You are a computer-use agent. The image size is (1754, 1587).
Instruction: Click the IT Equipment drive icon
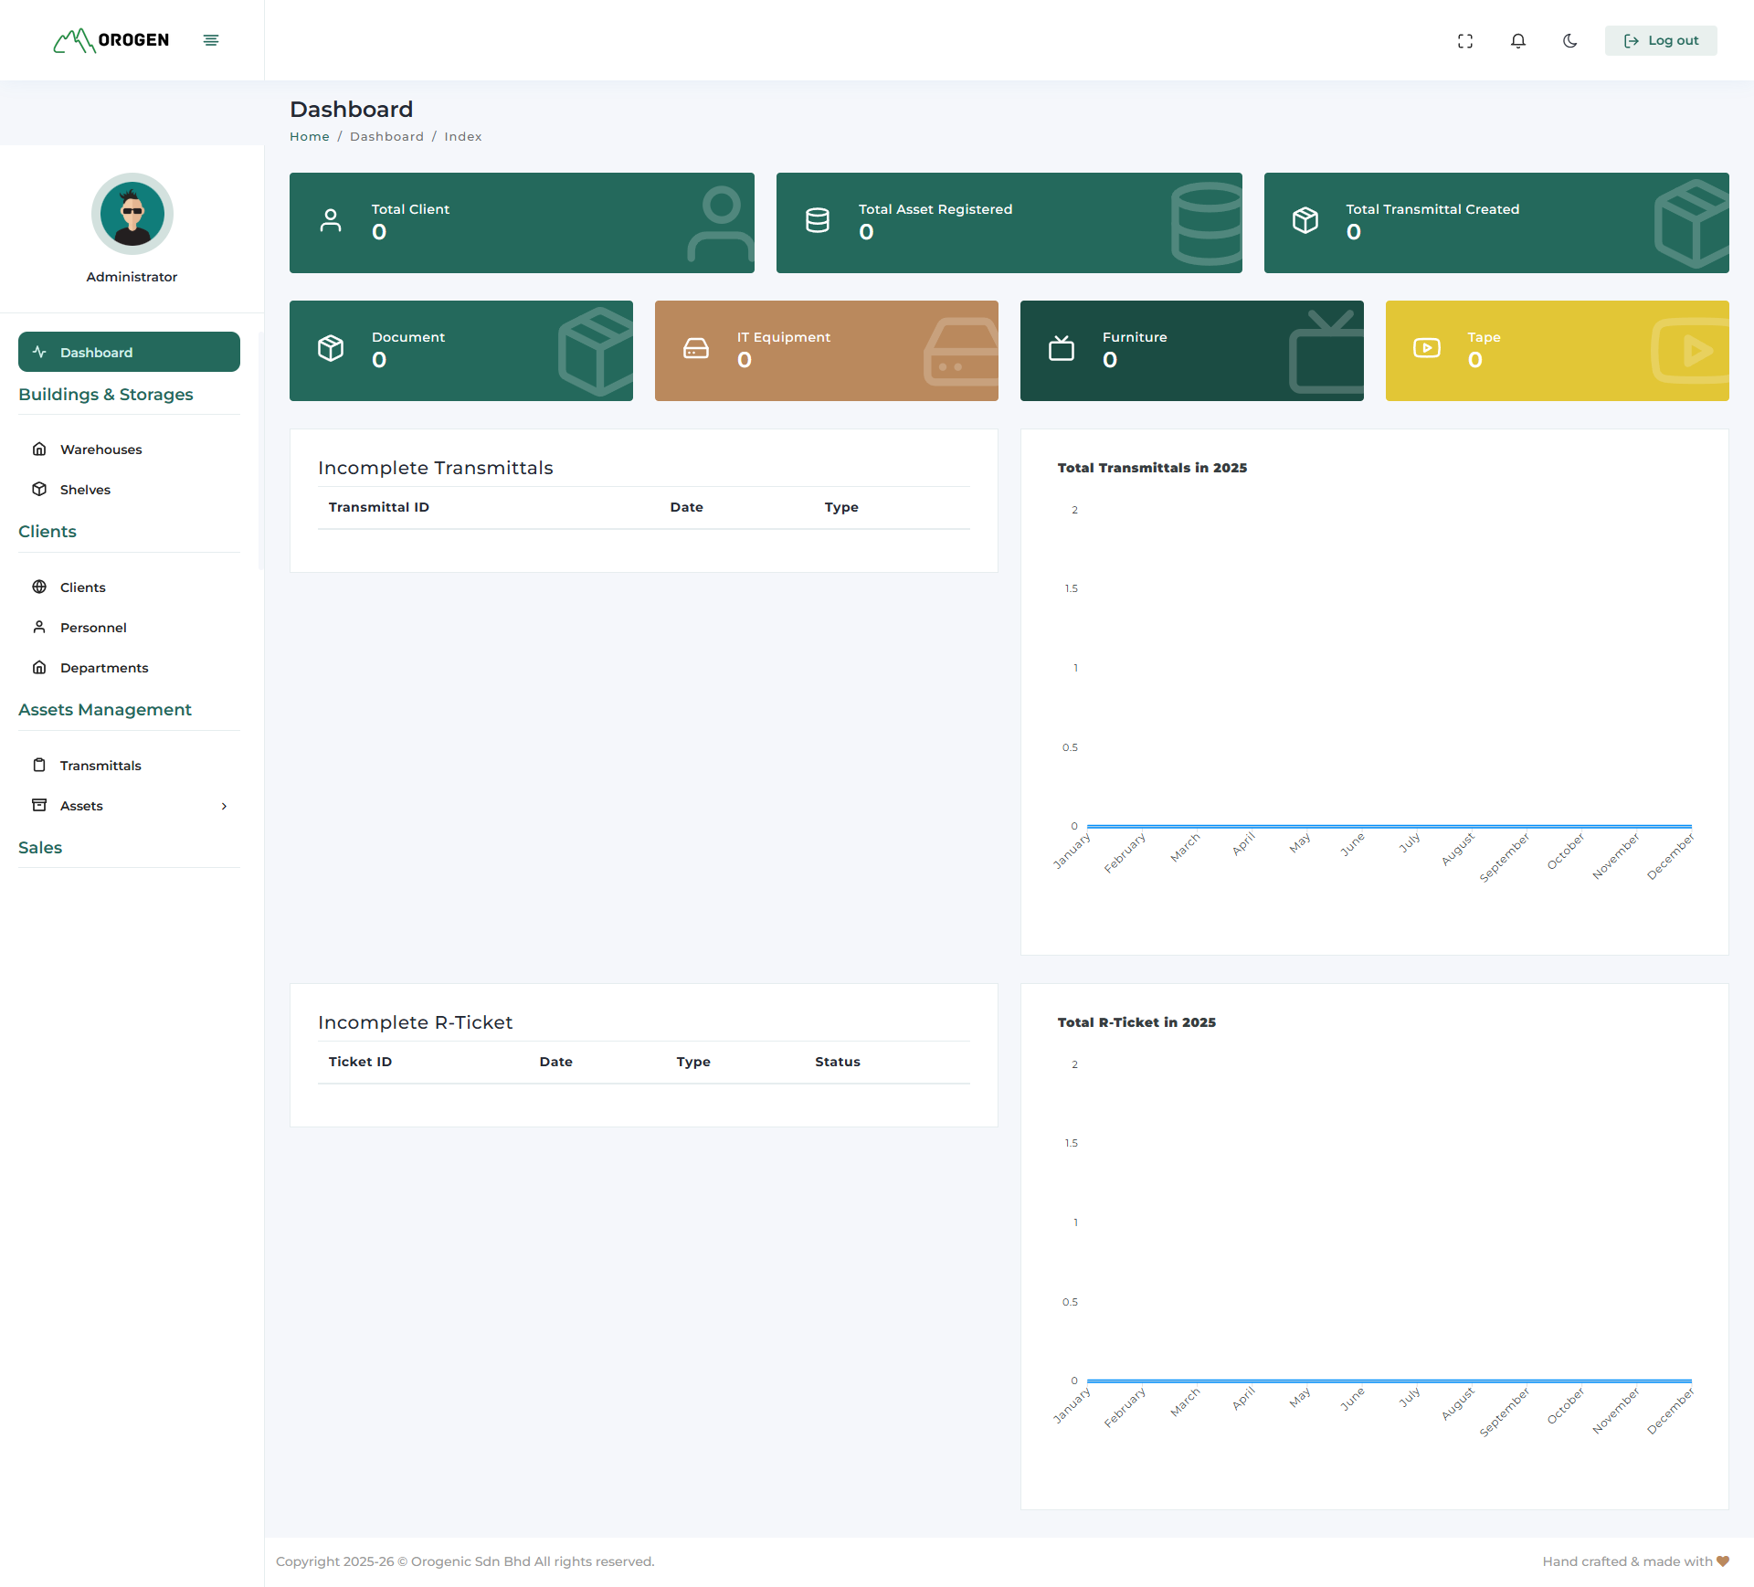click(696, 349)
